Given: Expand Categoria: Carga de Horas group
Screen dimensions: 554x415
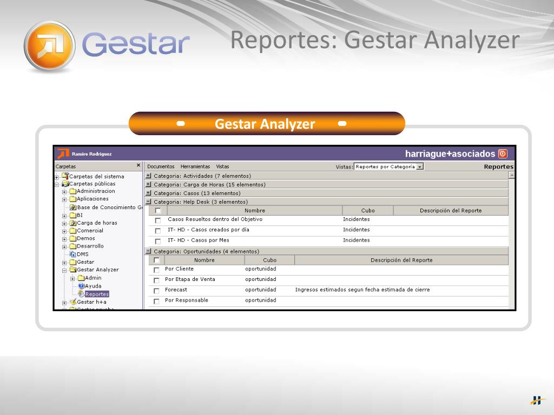Looking at the screenshot, I should click(148, 184).
